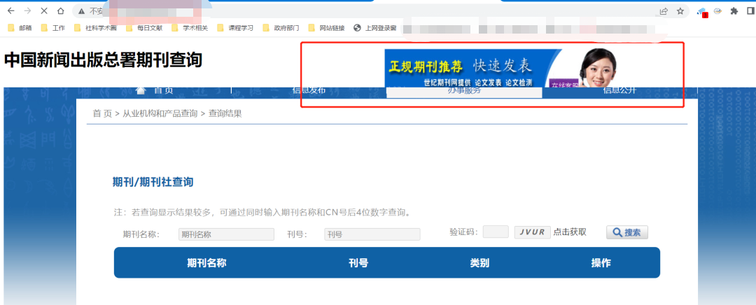Open the 上网登录窗 bookmark
756x305 pixels.
tap(375, 28)
